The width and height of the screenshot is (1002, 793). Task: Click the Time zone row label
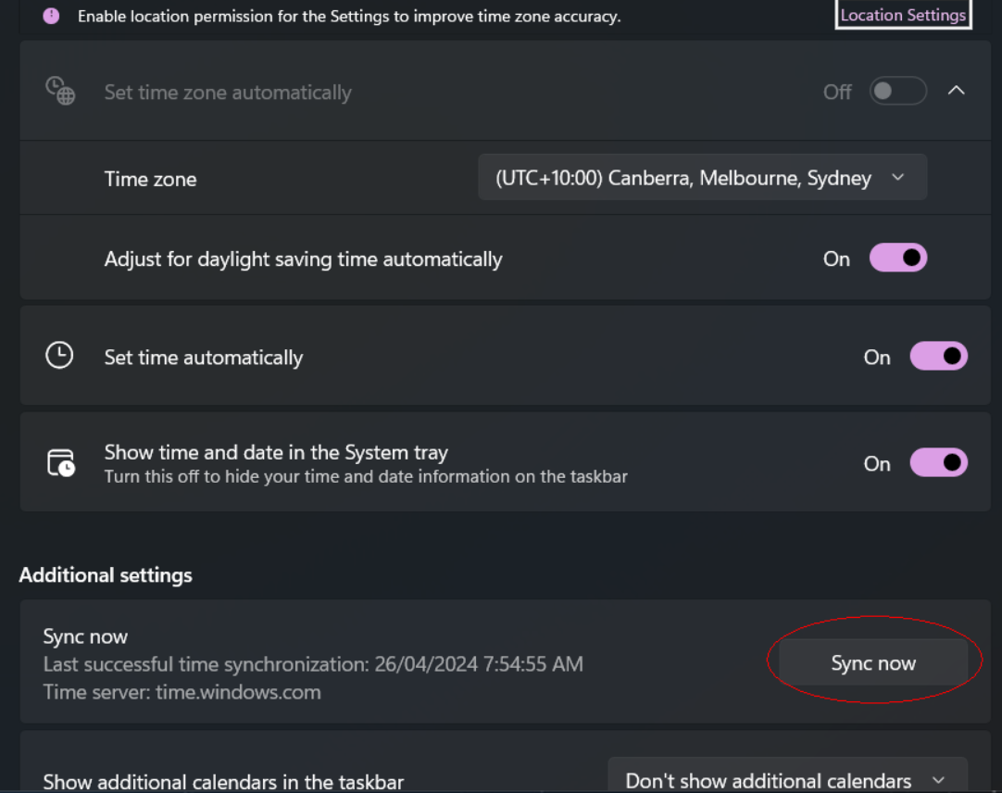pyautogui.click(x=150, y=179)
